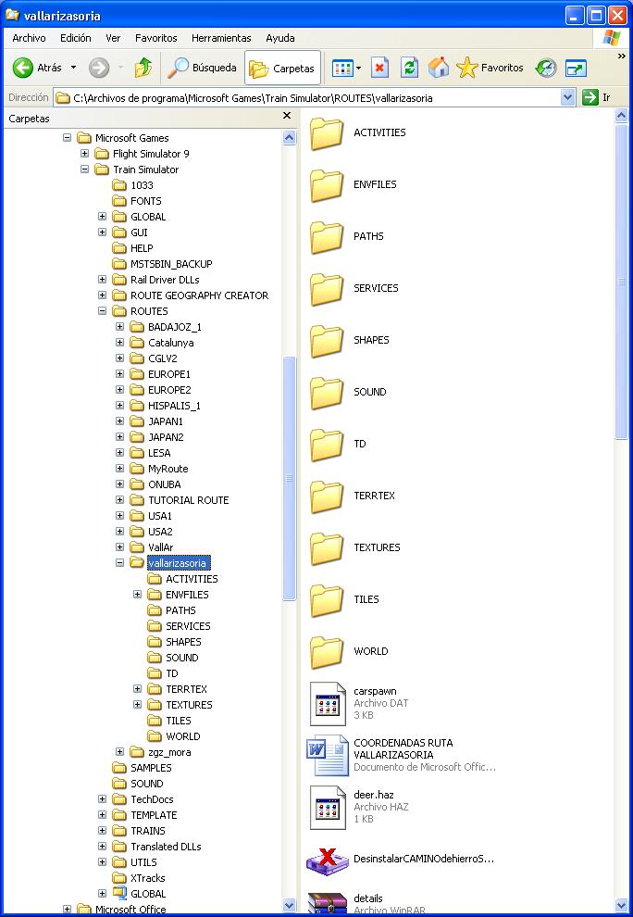Screen dimensions: 633x917
Task: Click the Home toolbar icon
Action: (439, 68)
